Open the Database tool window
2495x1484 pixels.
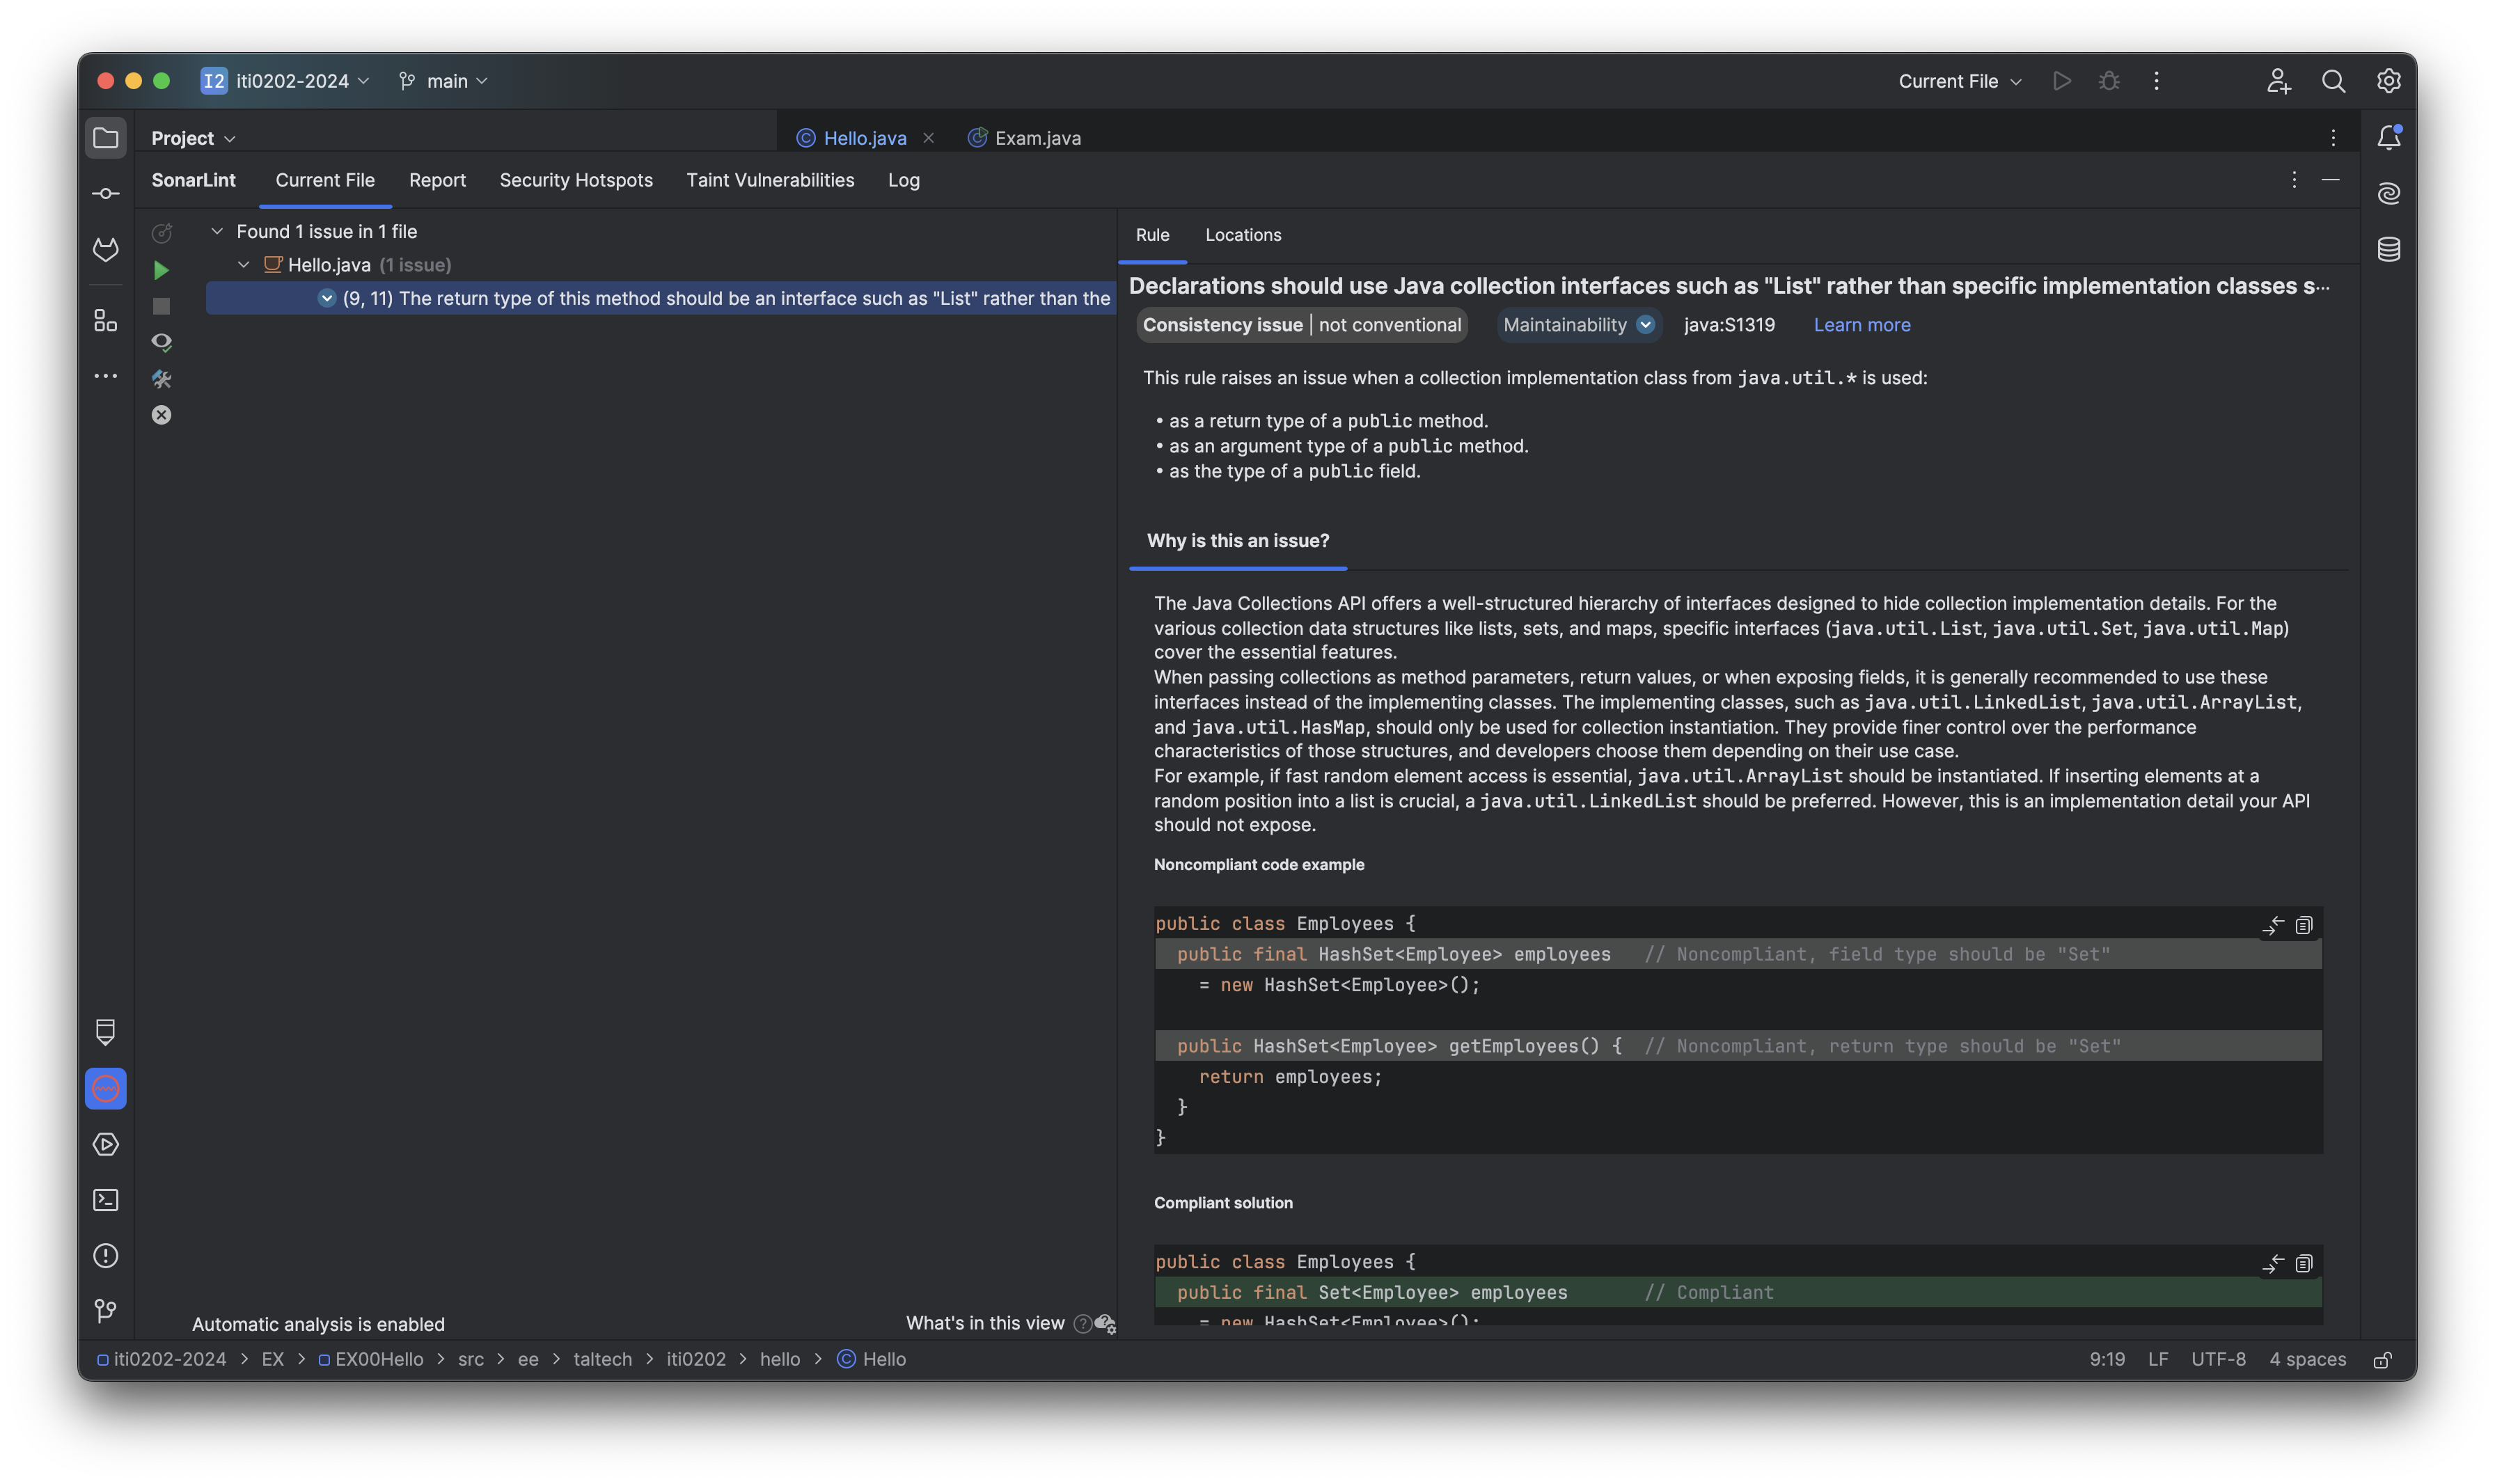click(2388, 249)
